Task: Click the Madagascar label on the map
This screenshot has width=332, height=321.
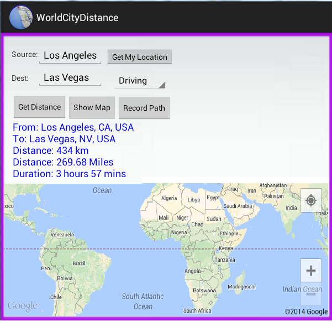Action: pos(242,287)
